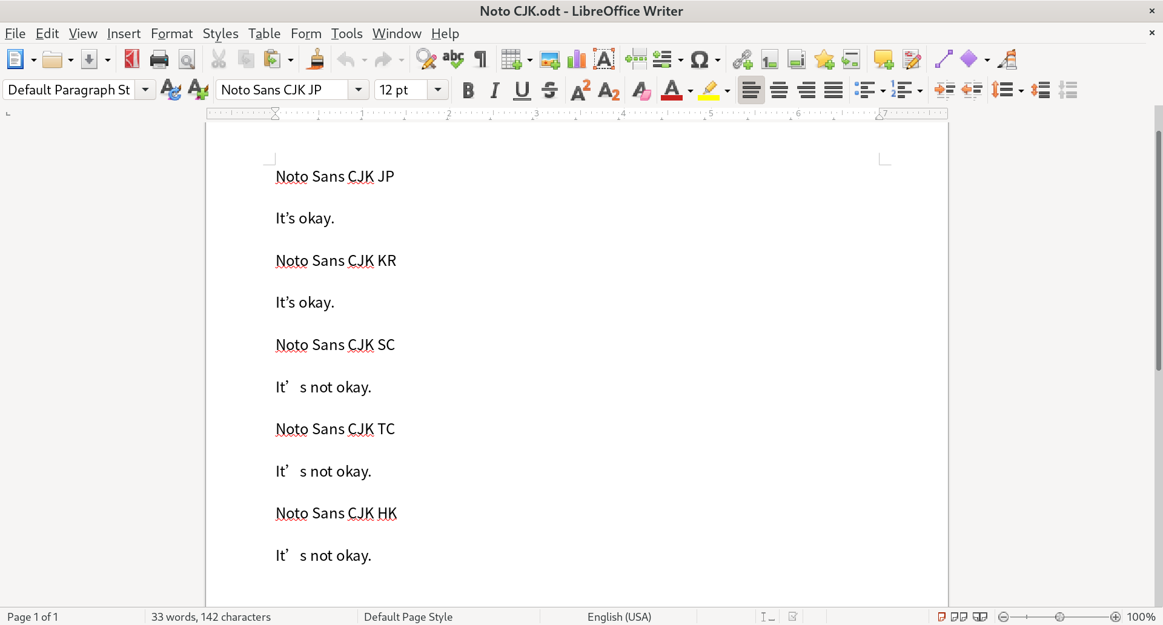The height and width of the screenshot is (625, 1163).
Task: Click the word count in status bar
Action: point(211,617)
